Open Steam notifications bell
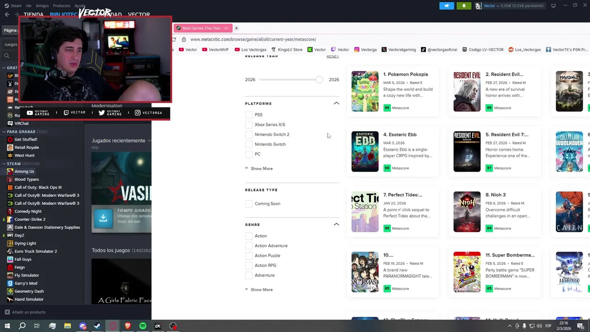The width and height of the screenshot is (590, 332). tap(464, 6)
